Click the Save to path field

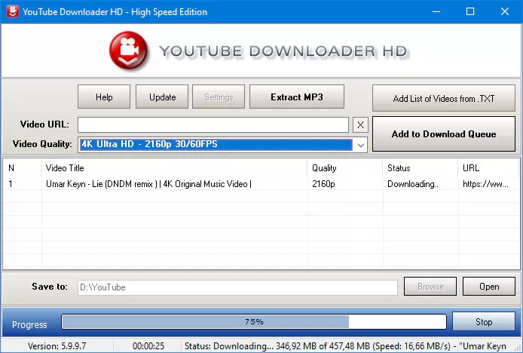[237, 287]
